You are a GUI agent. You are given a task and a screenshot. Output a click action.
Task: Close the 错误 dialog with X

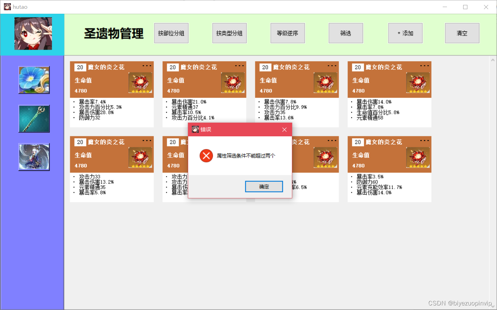pos(284,130)
